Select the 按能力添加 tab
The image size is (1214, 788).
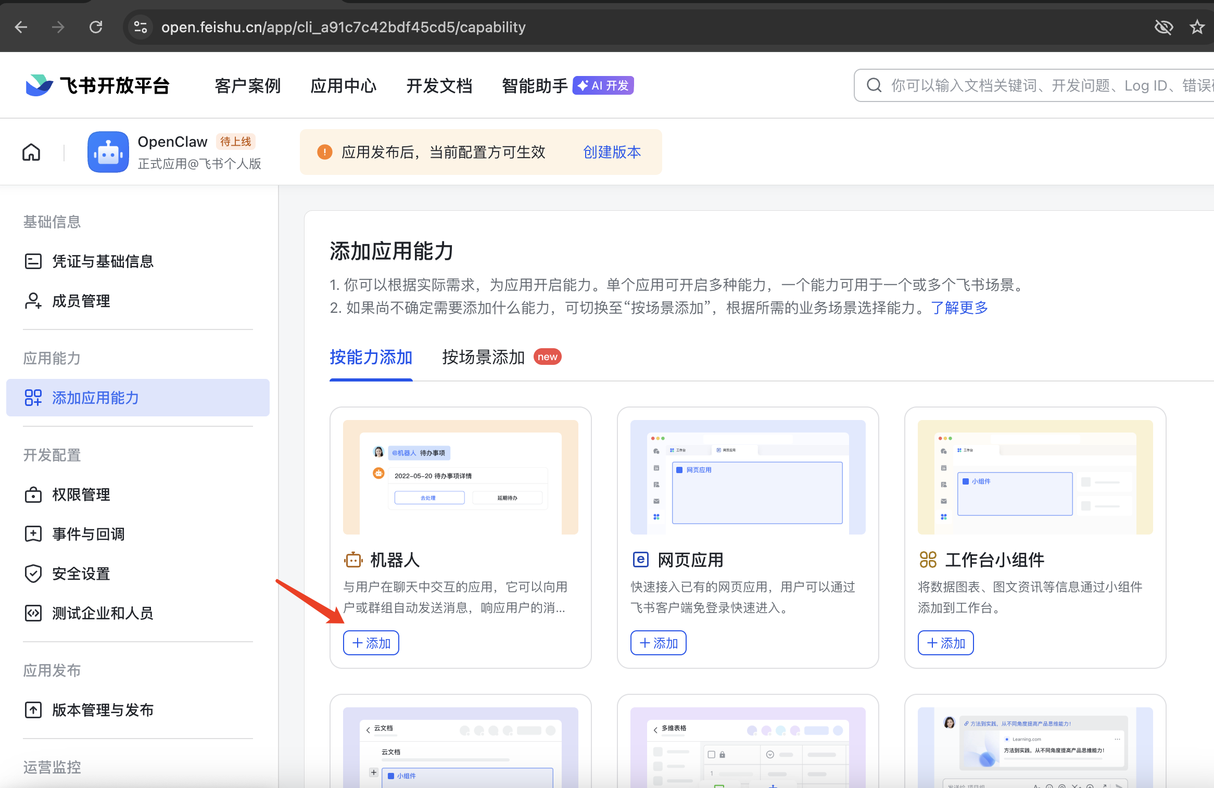371,357
